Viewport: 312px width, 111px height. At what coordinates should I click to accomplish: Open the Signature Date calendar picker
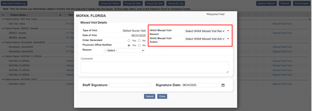pyautogui.click(x=223, y=85)
